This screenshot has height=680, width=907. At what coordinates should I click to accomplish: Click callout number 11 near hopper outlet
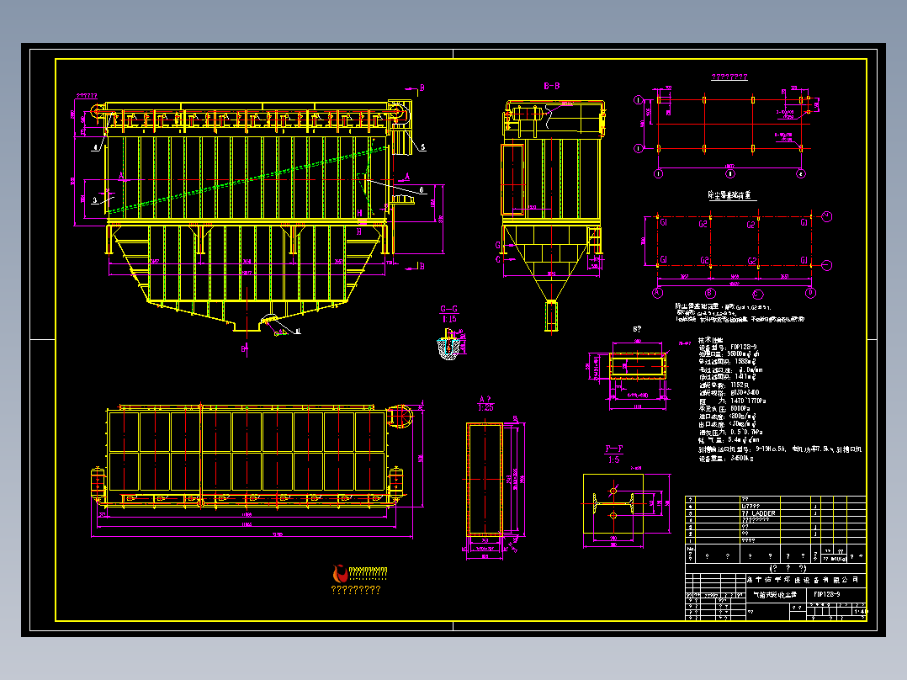click(x=298, y=332)
